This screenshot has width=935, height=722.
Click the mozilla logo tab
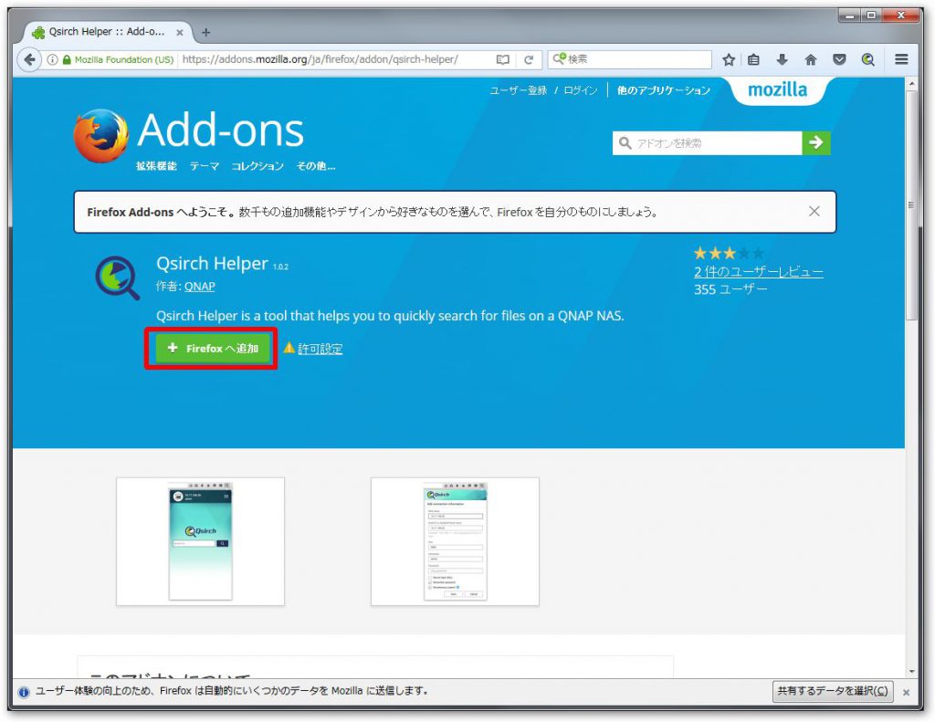(x=778, y=90)
